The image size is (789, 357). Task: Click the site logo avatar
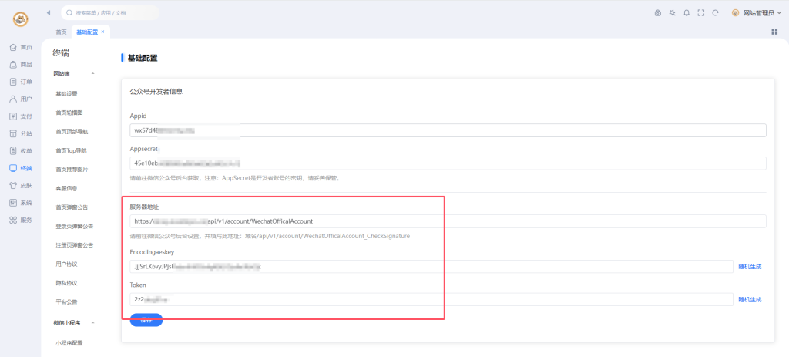20,19
